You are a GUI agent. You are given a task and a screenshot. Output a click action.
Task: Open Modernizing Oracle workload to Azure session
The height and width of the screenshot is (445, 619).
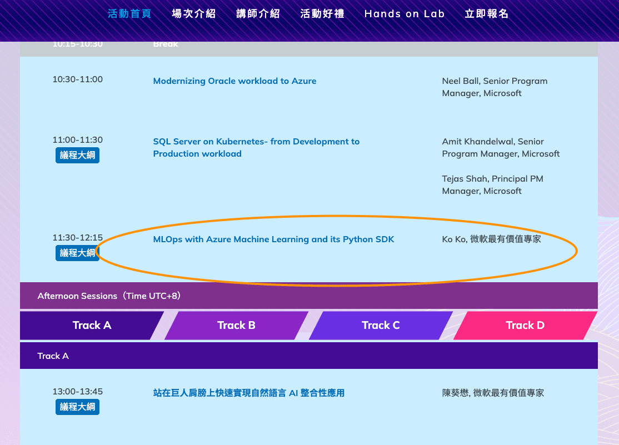click(234, 81)
